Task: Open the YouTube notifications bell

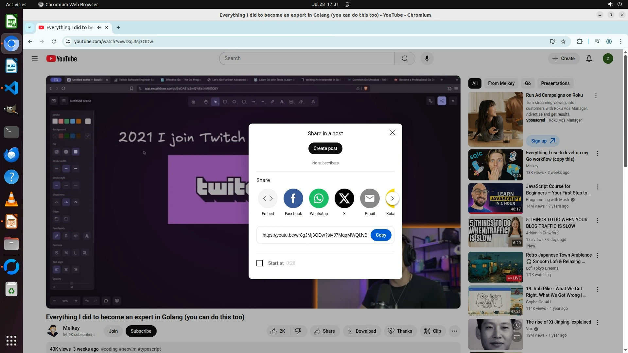Action: point(589,59)
